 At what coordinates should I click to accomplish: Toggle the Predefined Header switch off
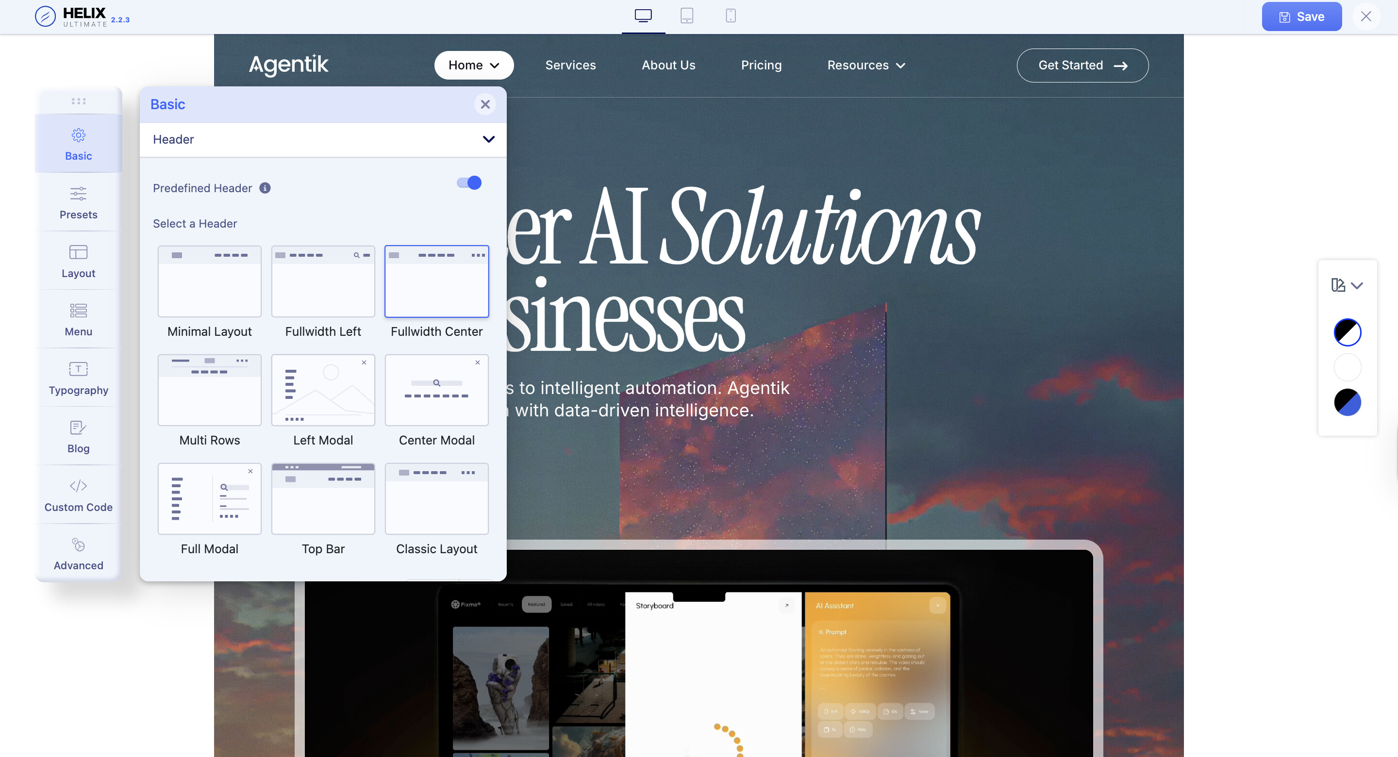pos(469,183)
